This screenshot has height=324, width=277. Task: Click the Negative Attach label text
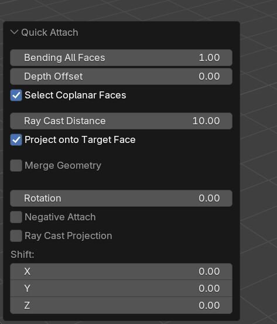(60, 217)
